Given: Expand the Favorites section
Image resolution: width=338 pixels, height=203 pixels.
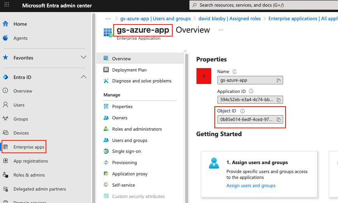Looking at the screenshot, I should coord(83,58).
